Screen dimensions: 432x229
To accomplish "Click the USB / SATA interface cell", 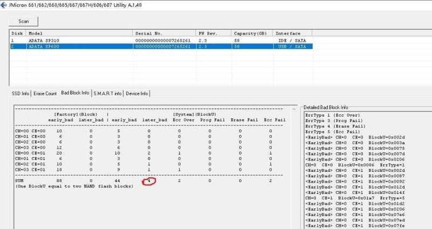I will click(x=292, y=46).
